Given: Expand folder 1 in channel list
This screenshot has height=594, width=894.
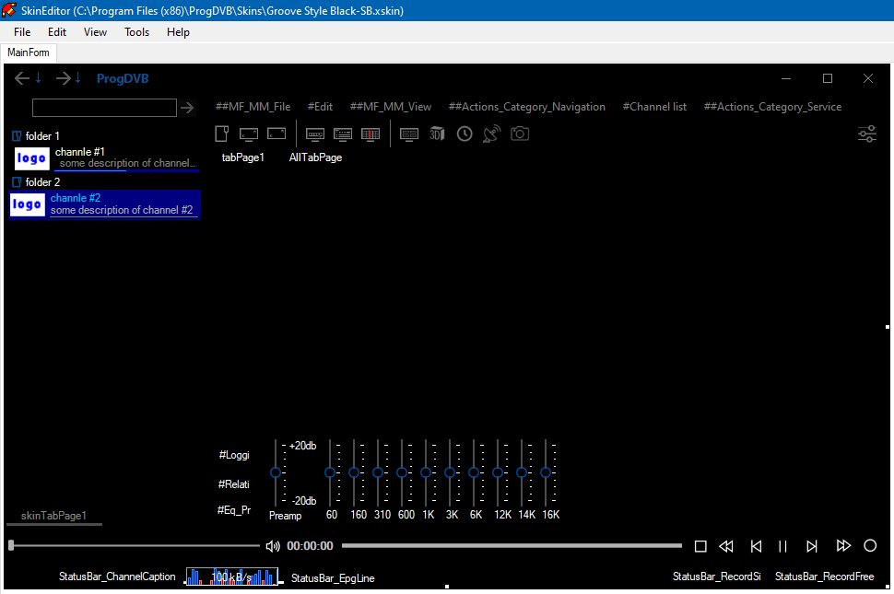Looking at the screenshot, I should coord(17,136).
